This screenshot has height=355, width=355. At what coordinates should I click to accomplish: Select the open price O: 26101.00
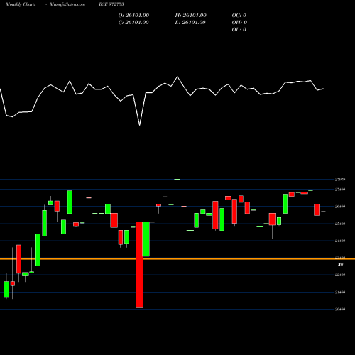(x=133, y=16)
